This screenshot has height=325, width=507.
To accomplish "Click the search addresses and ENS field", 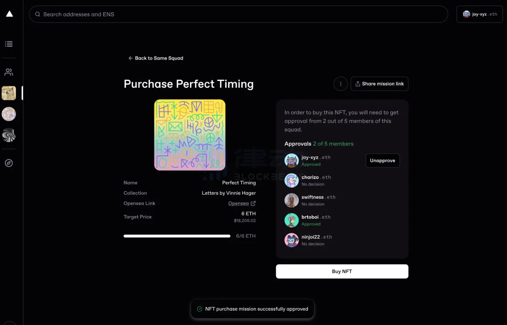I will click(x=238, y=14).
